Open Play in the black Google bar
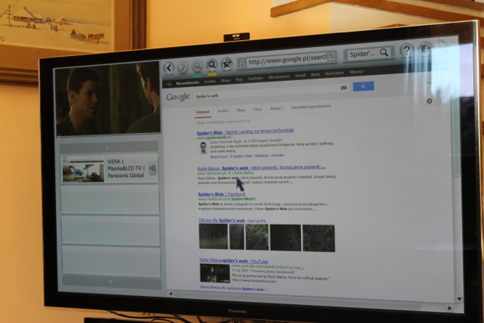Image resolution: width=484 pixels, height=323 pixels. point(239,79)
